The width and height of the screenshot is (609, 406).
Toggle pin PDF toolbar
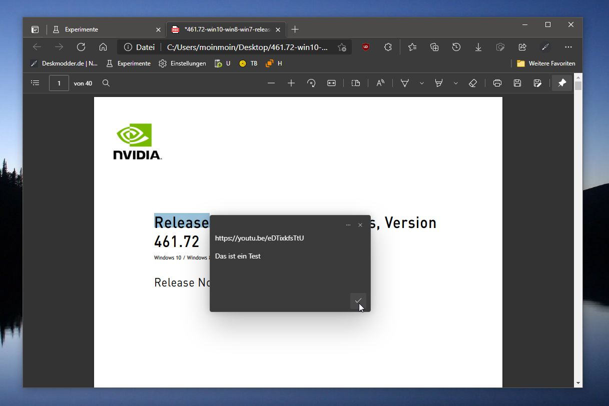pos(562,83)
